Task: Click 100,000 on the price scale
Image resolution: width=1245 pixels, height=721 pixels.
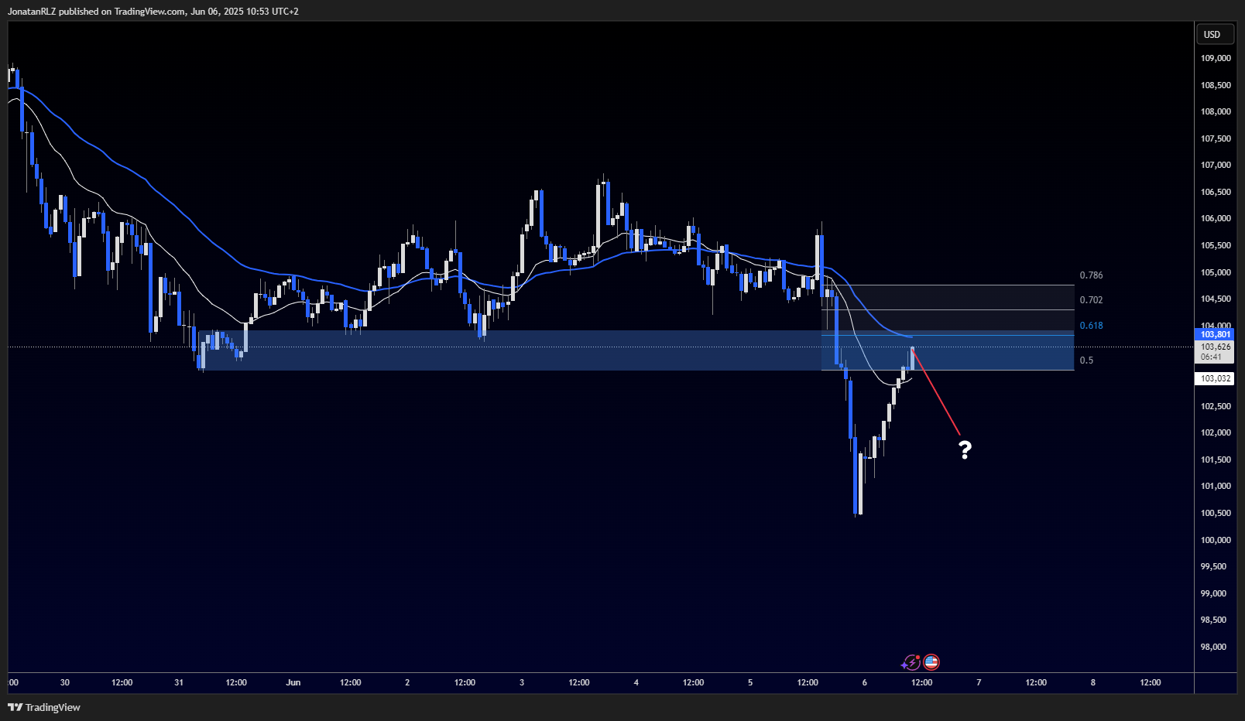Action: pyautogui.click(x=1216, y=540)
